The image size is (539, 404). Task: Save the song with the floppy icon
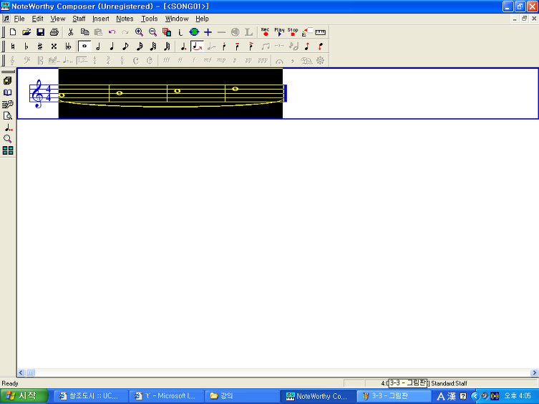41,32
